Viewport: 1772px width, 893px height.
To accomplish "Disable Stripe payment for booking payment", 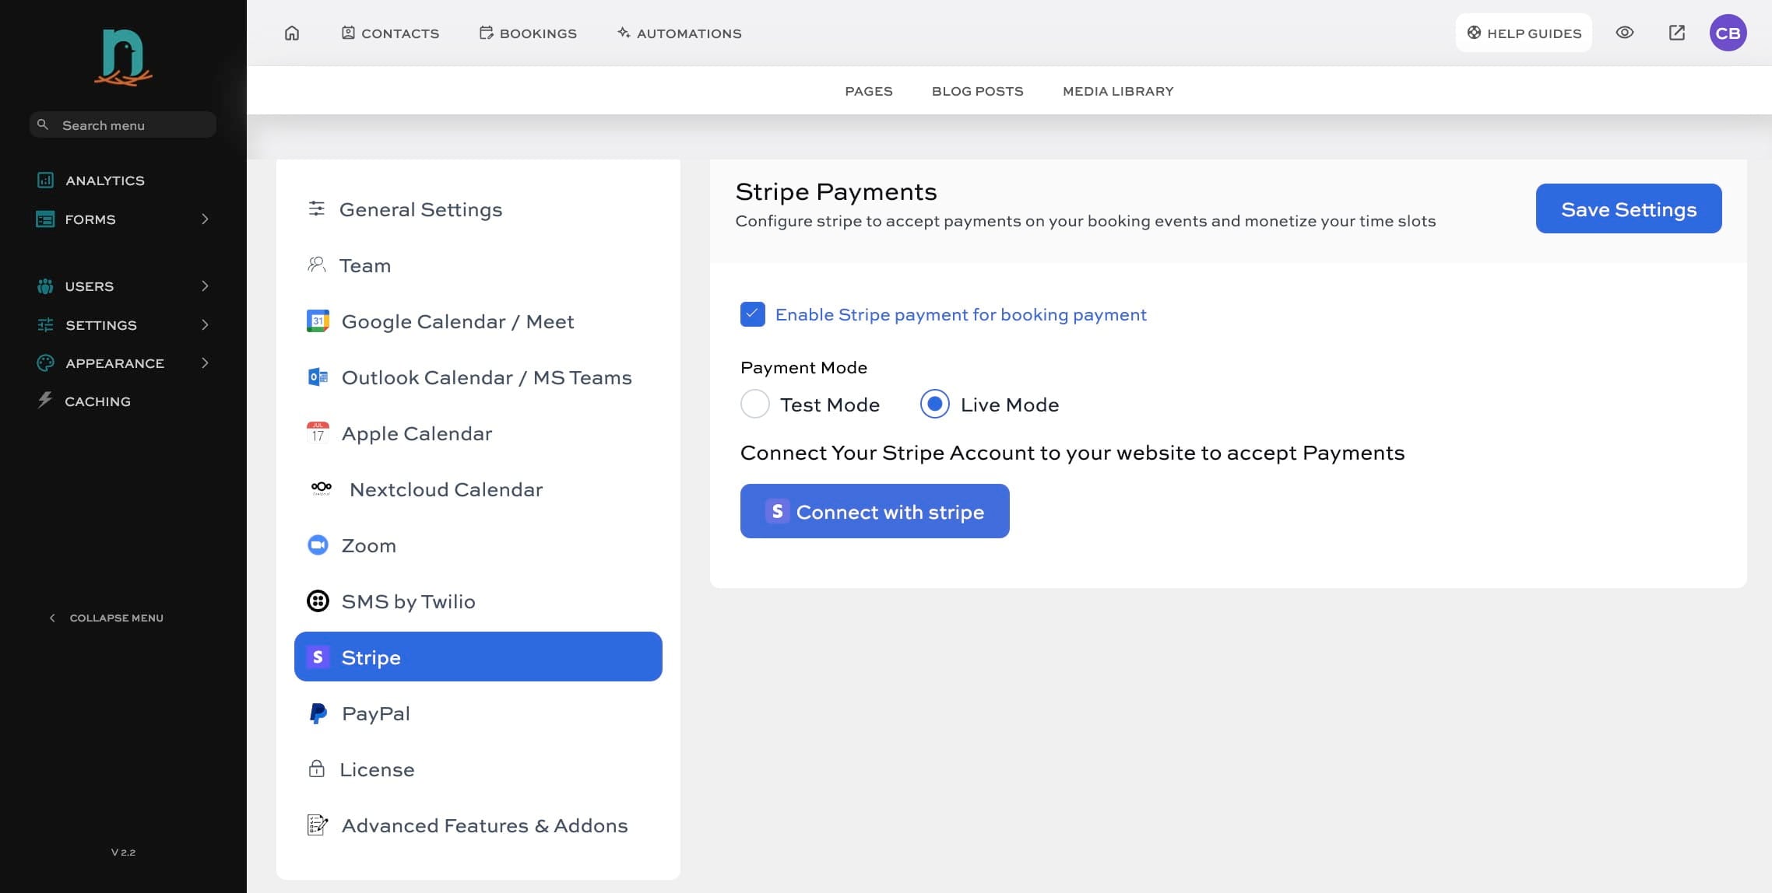I will point(752,314).
